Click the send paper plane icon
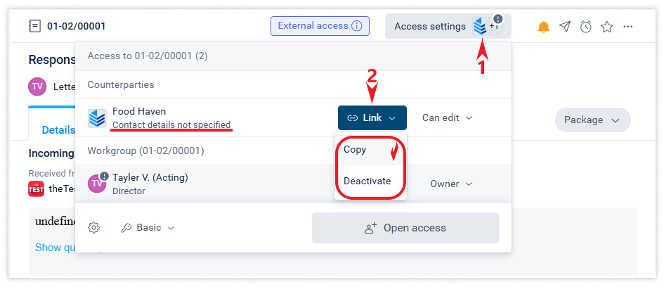Viewport: 664px width, 287px height. (x=565, y=27)
